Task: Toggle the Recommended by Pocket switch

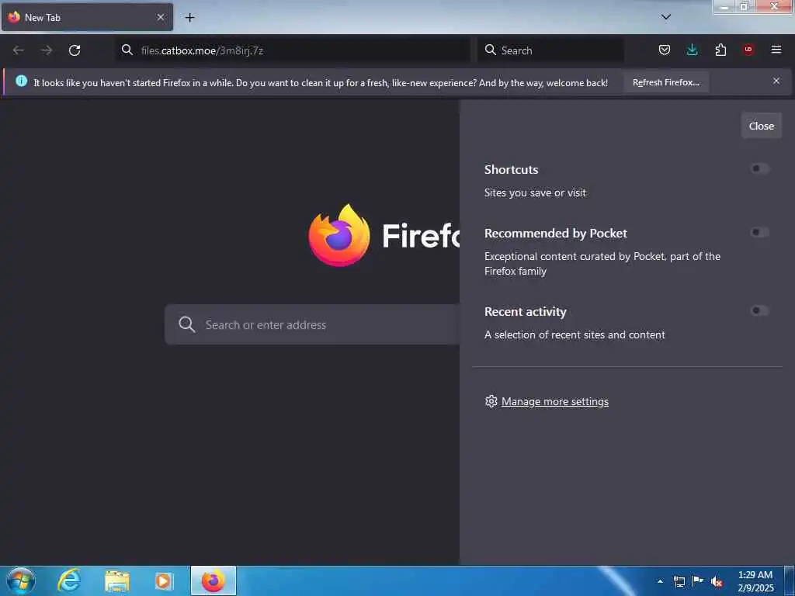Action: pos(759,232)
